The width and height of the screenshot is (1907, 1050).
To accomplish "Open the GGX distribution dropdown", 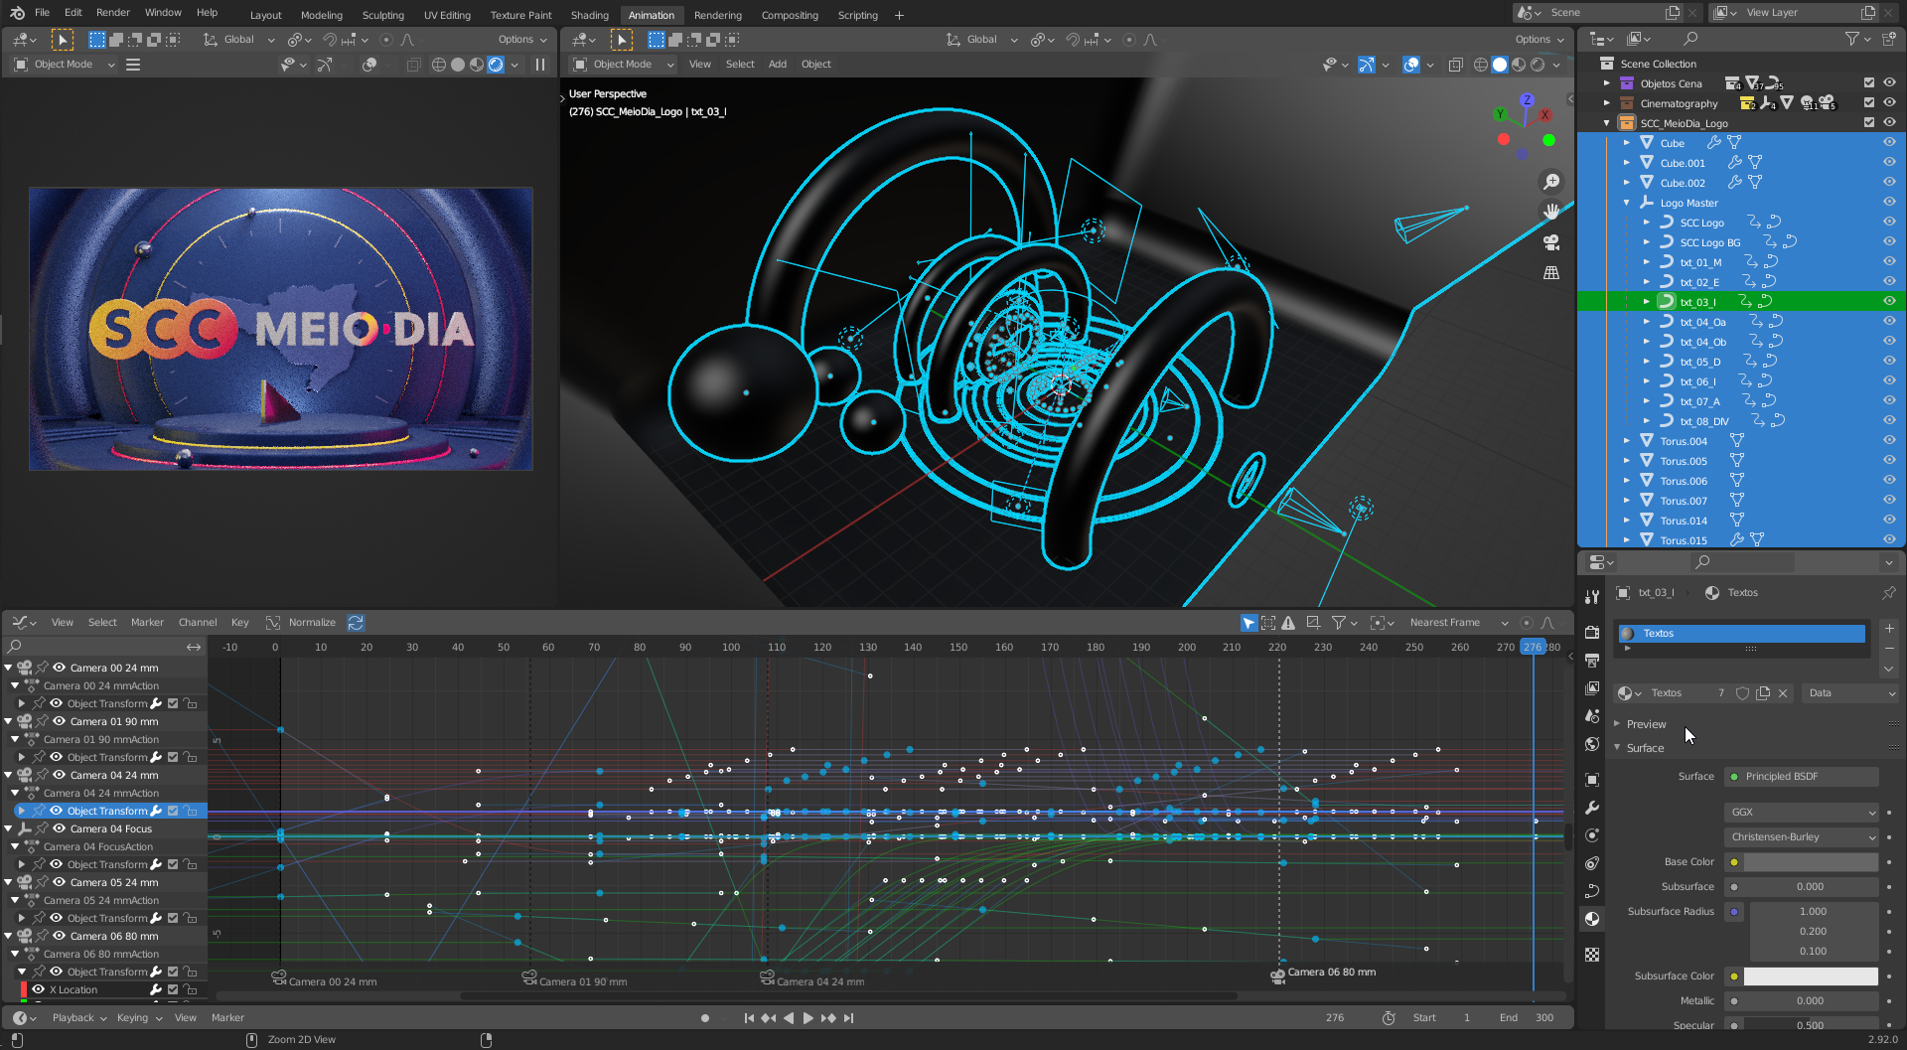I will [x=1802, y=813].
